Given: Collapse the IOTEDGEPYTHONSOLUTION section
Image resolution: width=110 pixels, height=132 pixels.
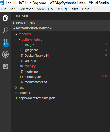Looking at the screenshot, I should 14,28.
